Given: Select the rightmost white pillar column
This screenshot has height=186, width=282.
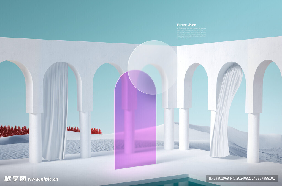Looking at the screenshot, I should [253, 137].
